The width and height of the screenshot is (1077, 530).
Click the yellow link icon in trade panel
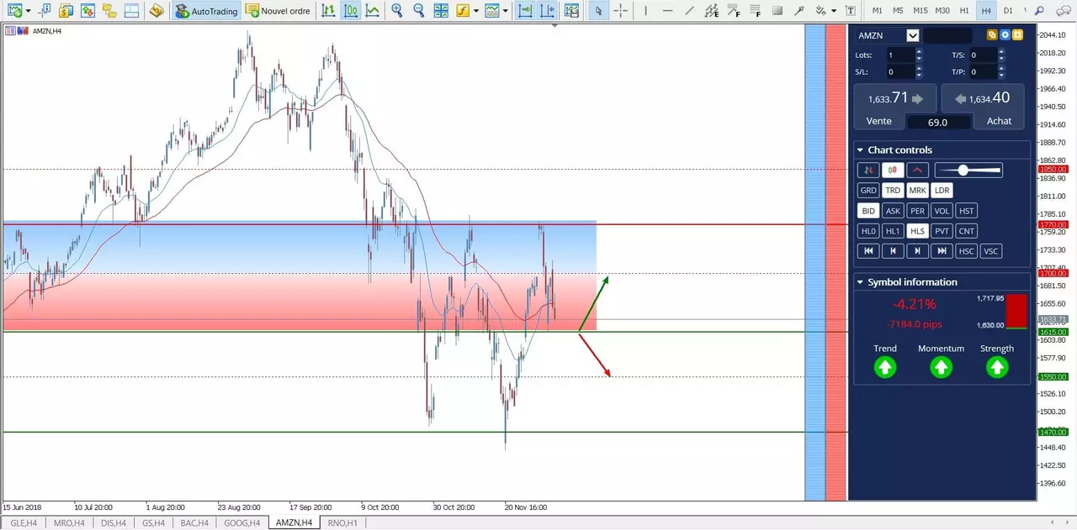pyautogui.click(x=992, y=35)
